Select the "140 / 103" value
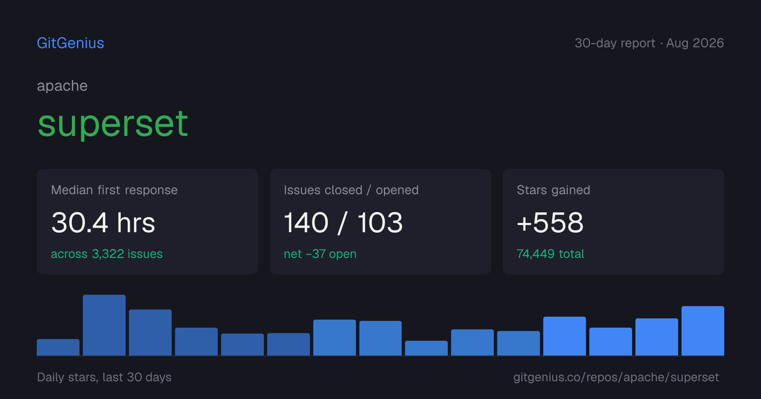The width and height of the screenshot is (761, 399). tap(343, 223)
